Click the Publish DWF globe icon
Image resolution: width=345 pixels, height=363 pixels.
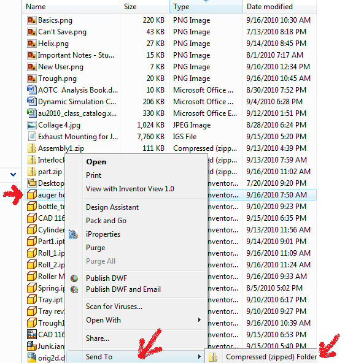click(x=74, y=278)
